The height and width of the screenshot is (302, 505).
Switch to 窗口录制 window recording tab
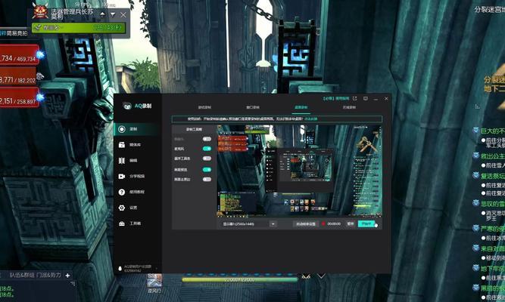[253, 107]
